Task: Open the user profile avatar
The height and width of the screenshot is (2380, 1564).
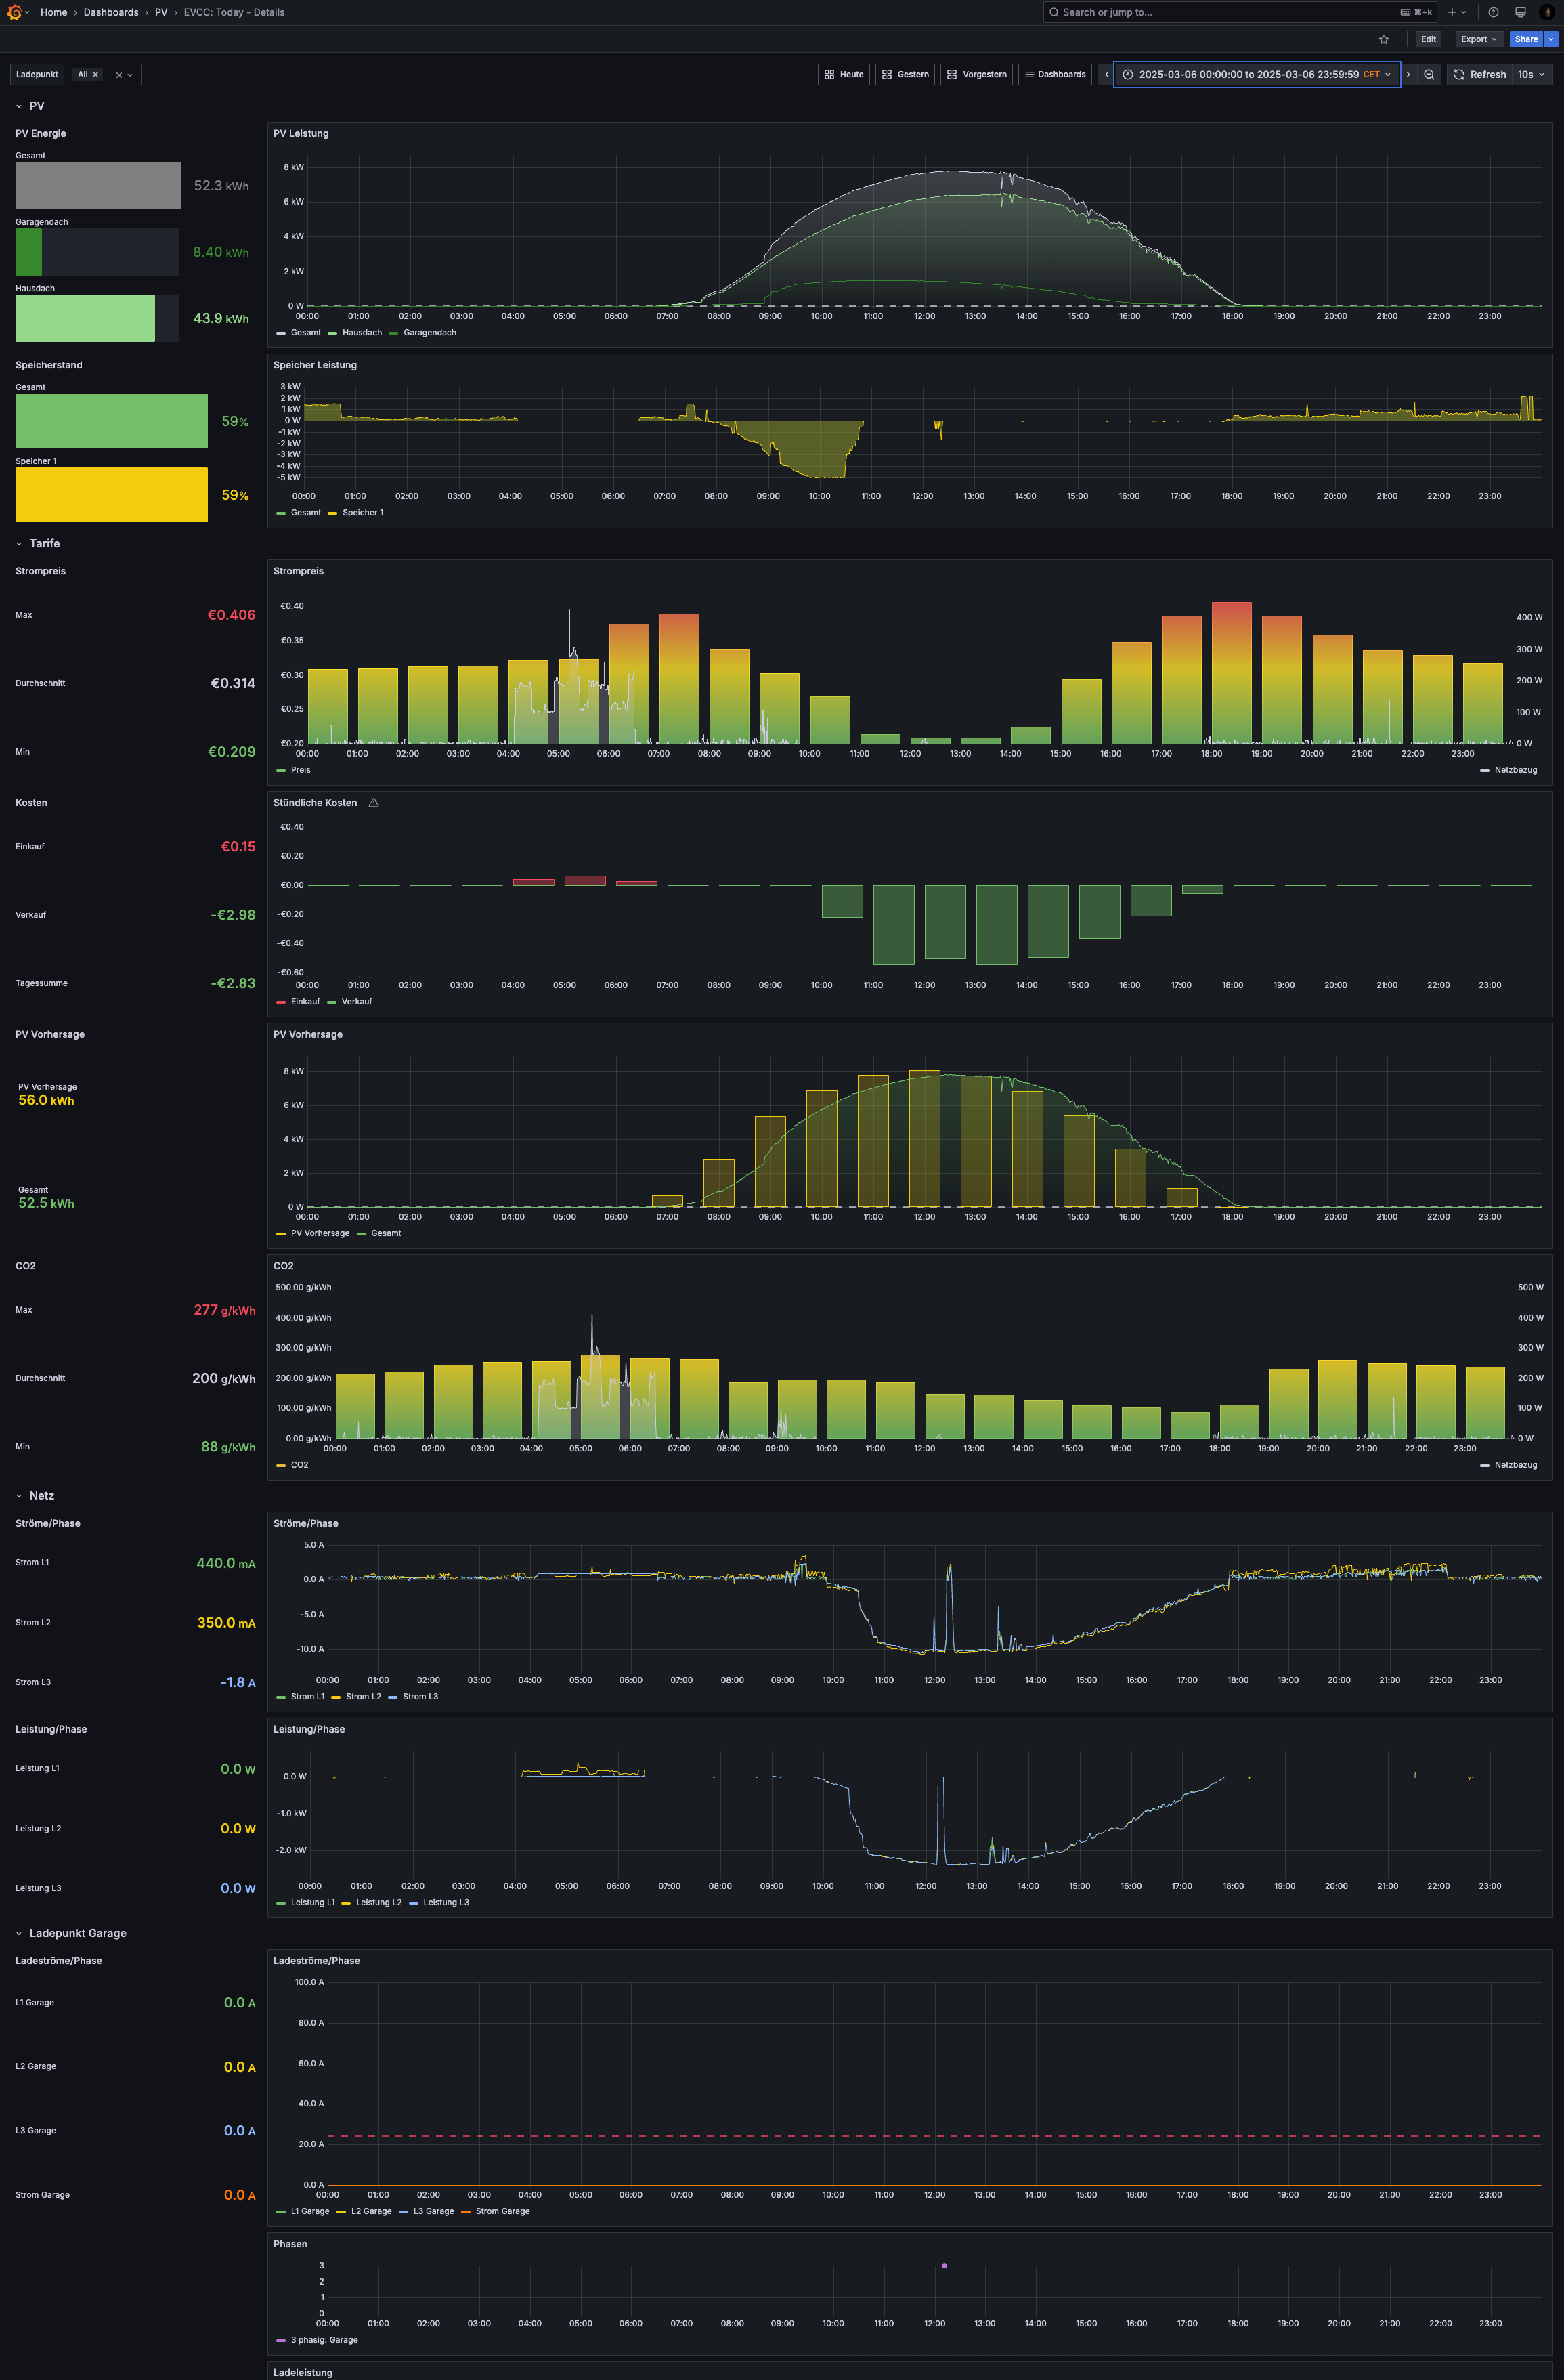Action: click(x=1547, y=12)
